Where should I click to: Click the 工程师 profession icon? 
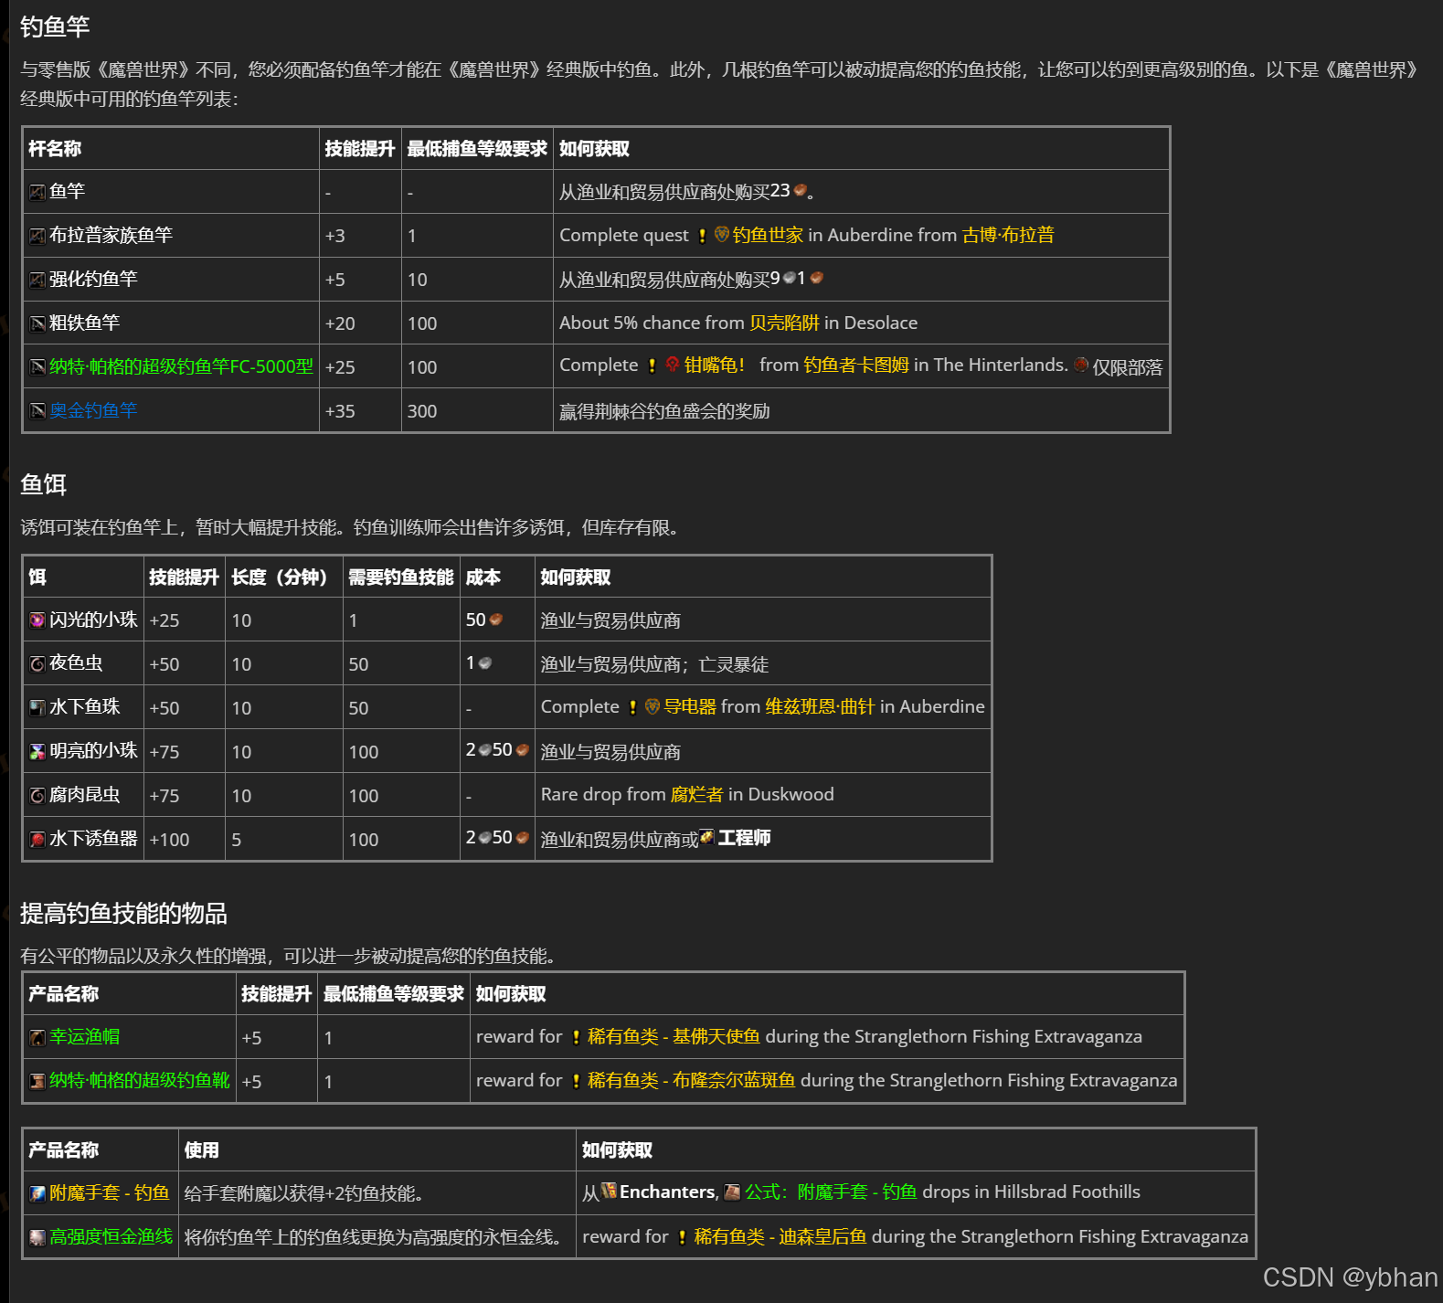coord(706,837)
